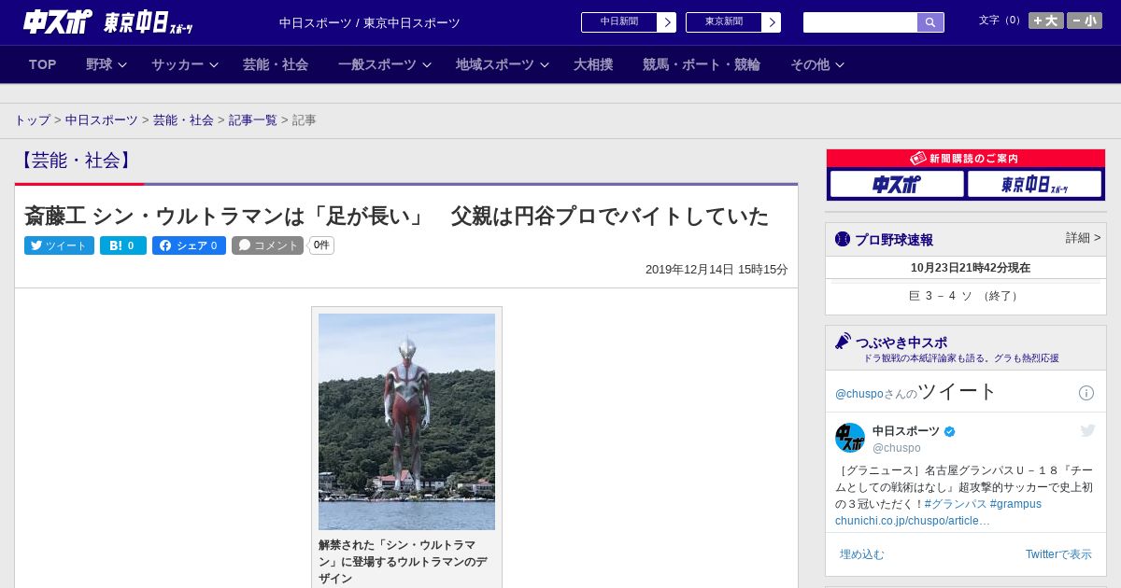This screenshot has height=588, width=1121.
Task: Open the コメント button
Action: tap(267, 245)
